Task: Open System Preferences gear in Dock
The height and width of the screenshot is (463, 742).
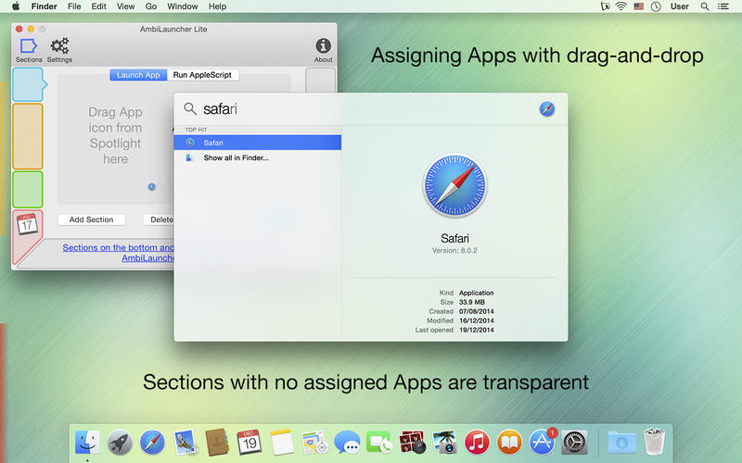Action: tap(574, 443)
